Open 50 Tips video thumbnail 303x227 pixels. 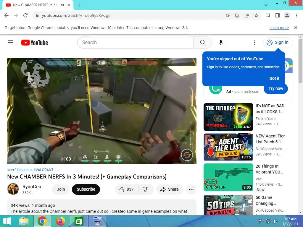click(x=228, y=205)
